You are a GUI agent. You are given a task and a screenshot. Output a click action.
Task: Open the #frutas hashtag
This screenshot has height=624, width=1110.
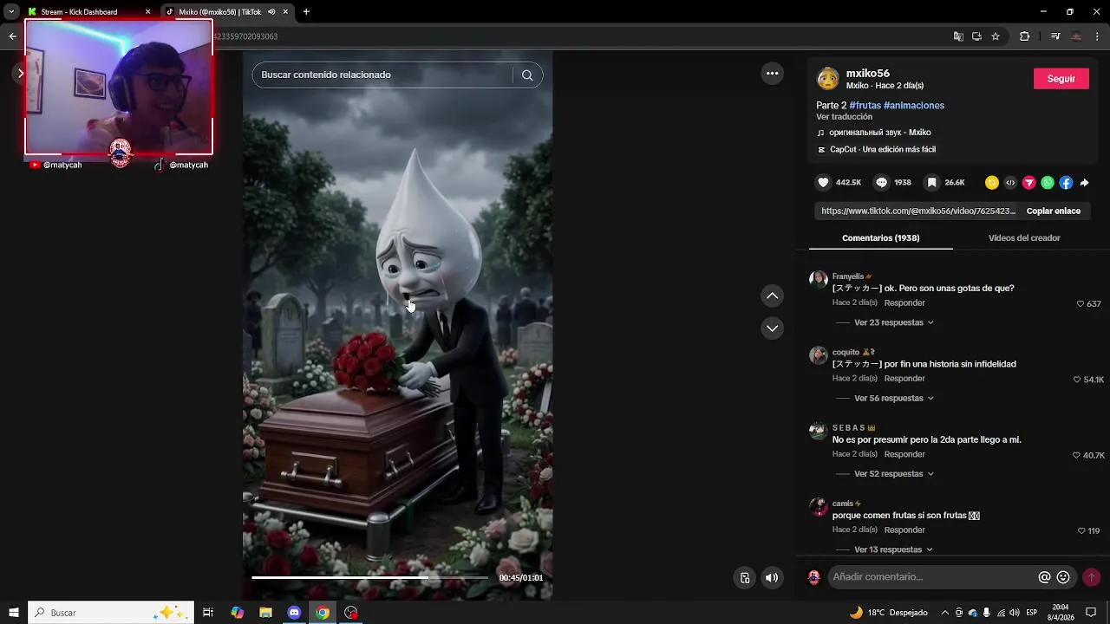click(865, 106)
